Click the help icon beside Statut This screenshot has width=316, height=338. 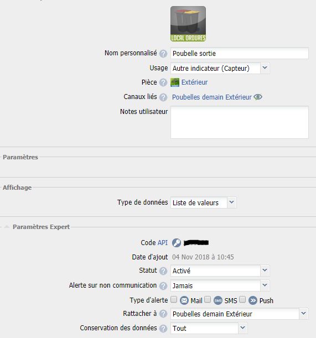coord(163,271)
